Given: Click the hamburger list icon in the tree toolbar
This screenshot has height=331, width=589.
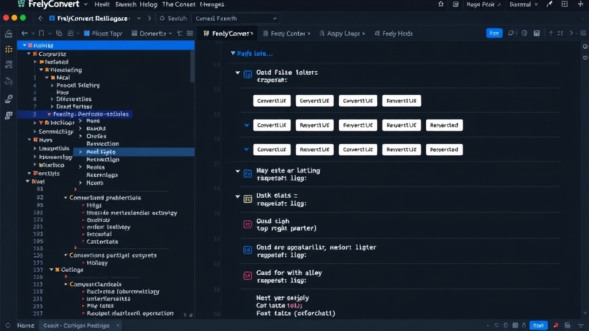Looking at the screenshot, I should (190, 33).
